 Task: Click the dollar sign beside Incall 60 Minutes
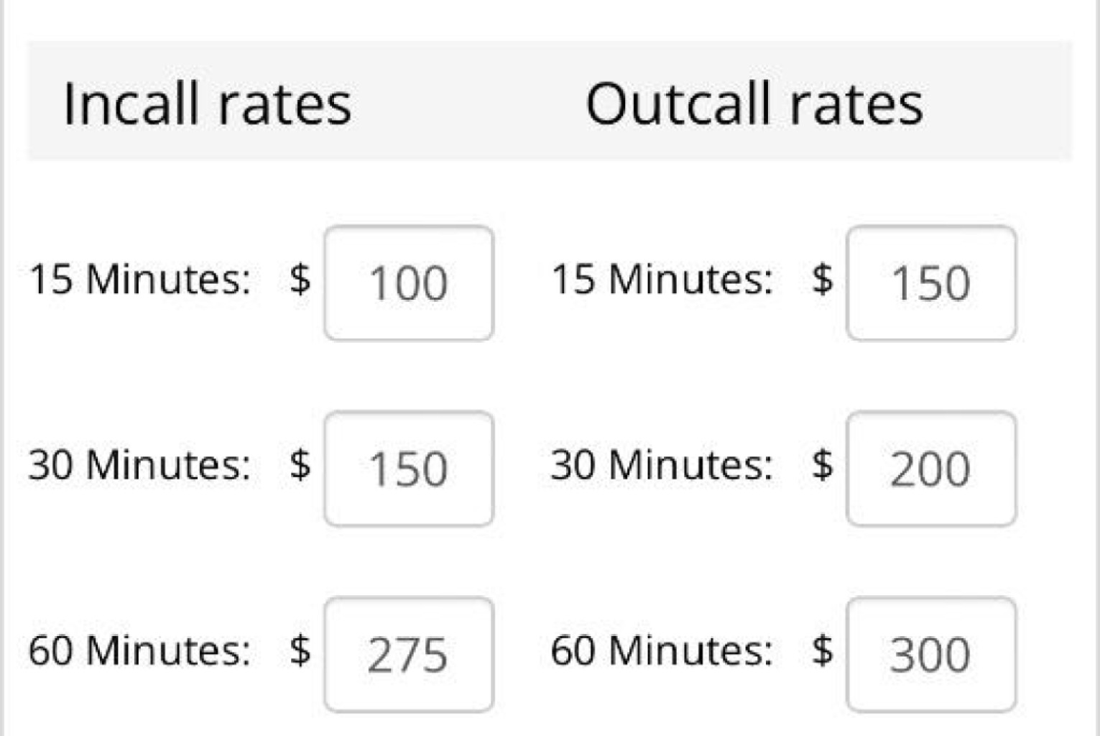pos(300,650)
